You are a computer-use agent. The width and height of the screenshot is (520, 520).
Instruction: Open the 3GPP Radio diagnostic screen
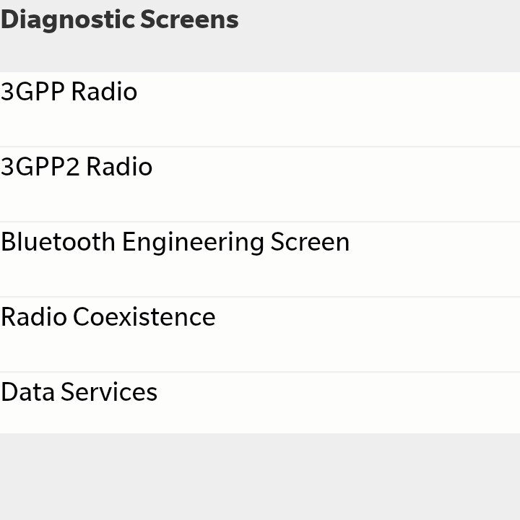tap(260, 109)
